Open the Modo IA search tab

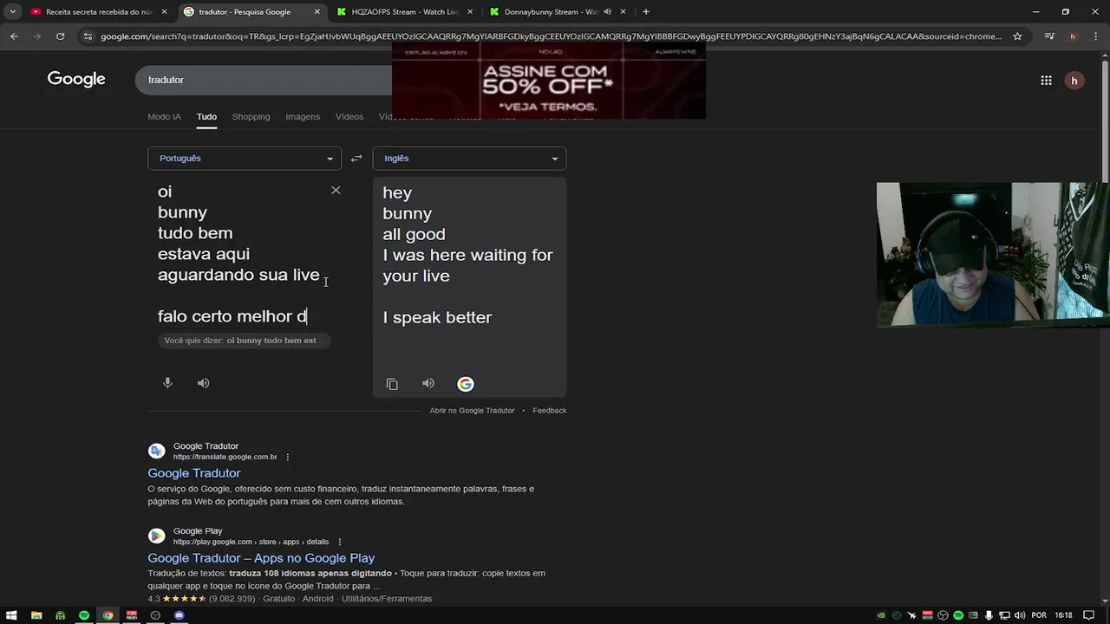tap(164, 117)
